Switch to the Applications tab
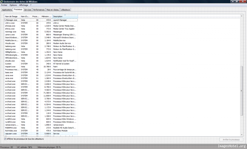The height and width of the screenshot is (149, 247). pyautogui.click(x=7, y=10)
